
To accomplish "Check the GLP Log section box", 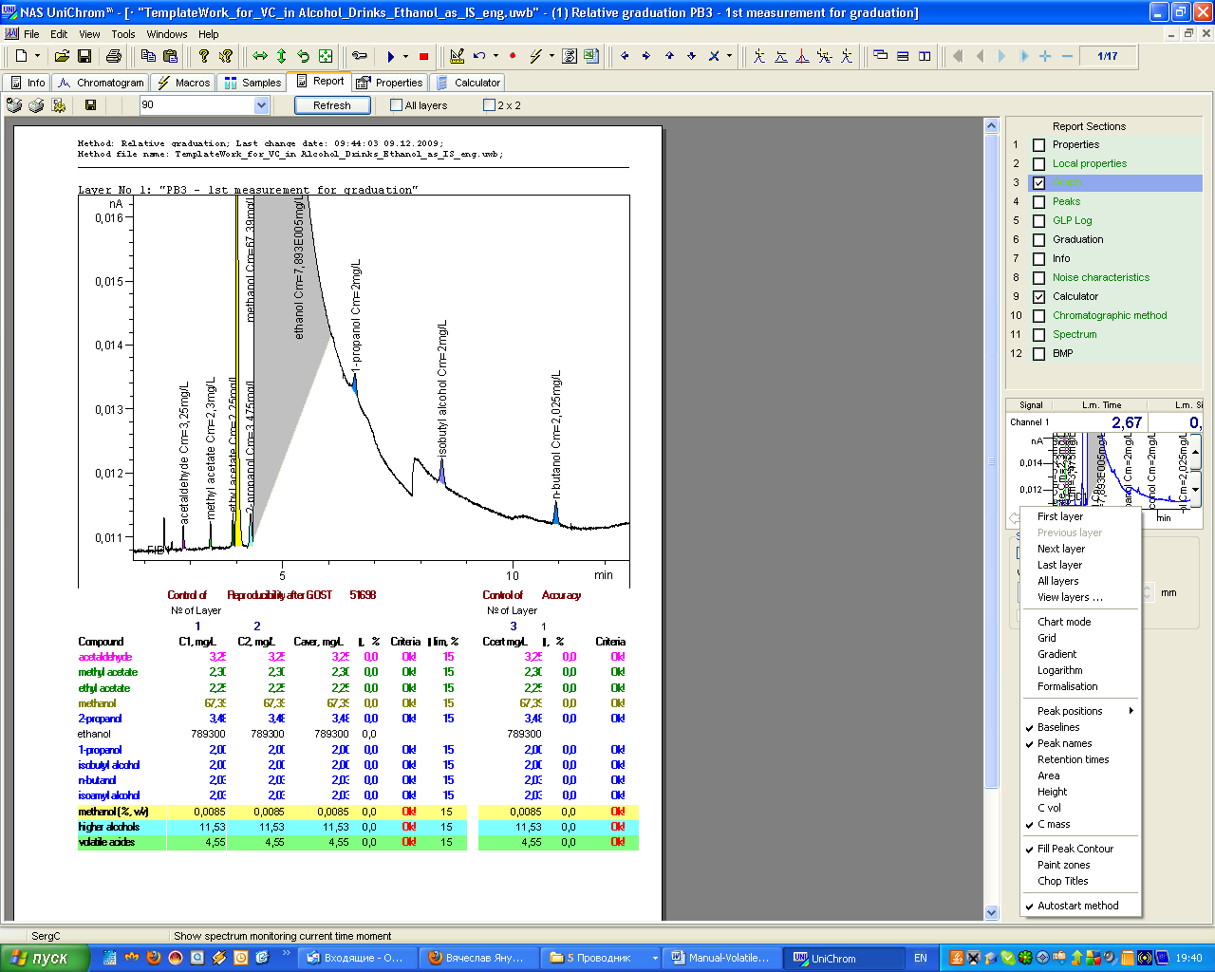I will pos(1038,221).
